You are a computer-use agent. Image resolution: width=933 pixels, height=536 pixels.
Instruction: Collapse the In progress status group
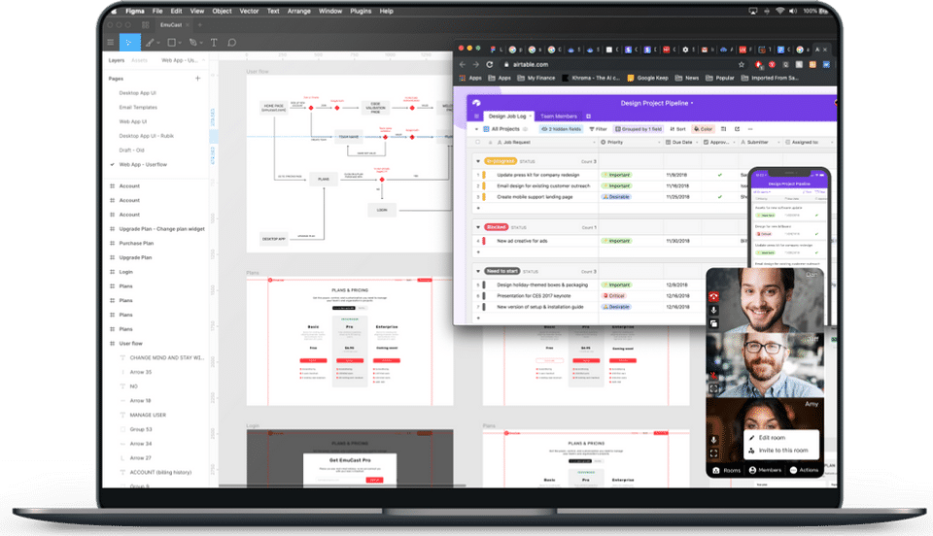pyautogui.click(x=478, y=161)
